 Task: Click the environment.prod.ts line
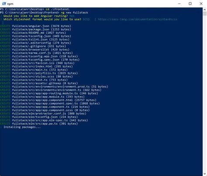coord(54,86)
